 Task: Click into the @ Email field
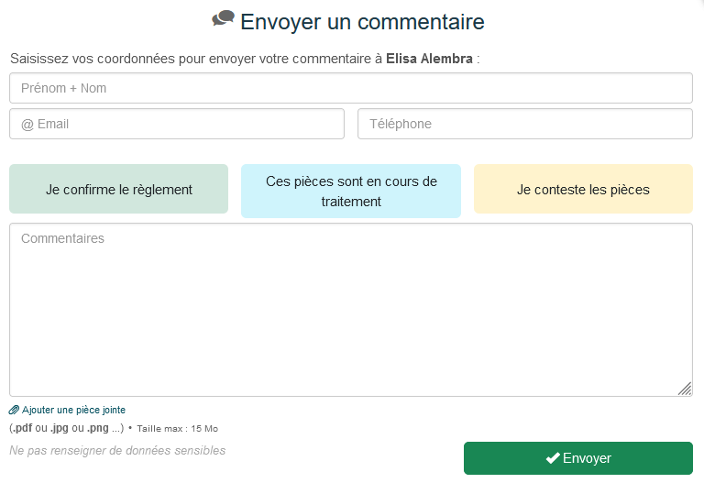177,124
